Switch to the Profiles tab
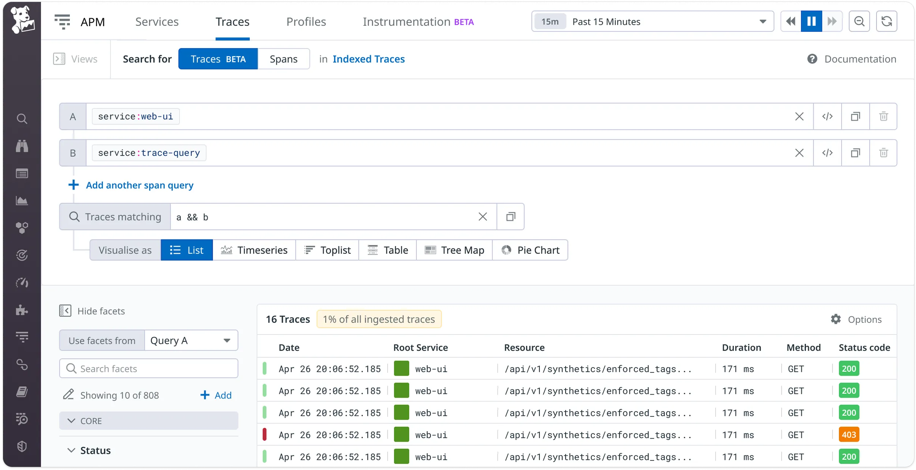916x470 pixels. coord(306,22)
